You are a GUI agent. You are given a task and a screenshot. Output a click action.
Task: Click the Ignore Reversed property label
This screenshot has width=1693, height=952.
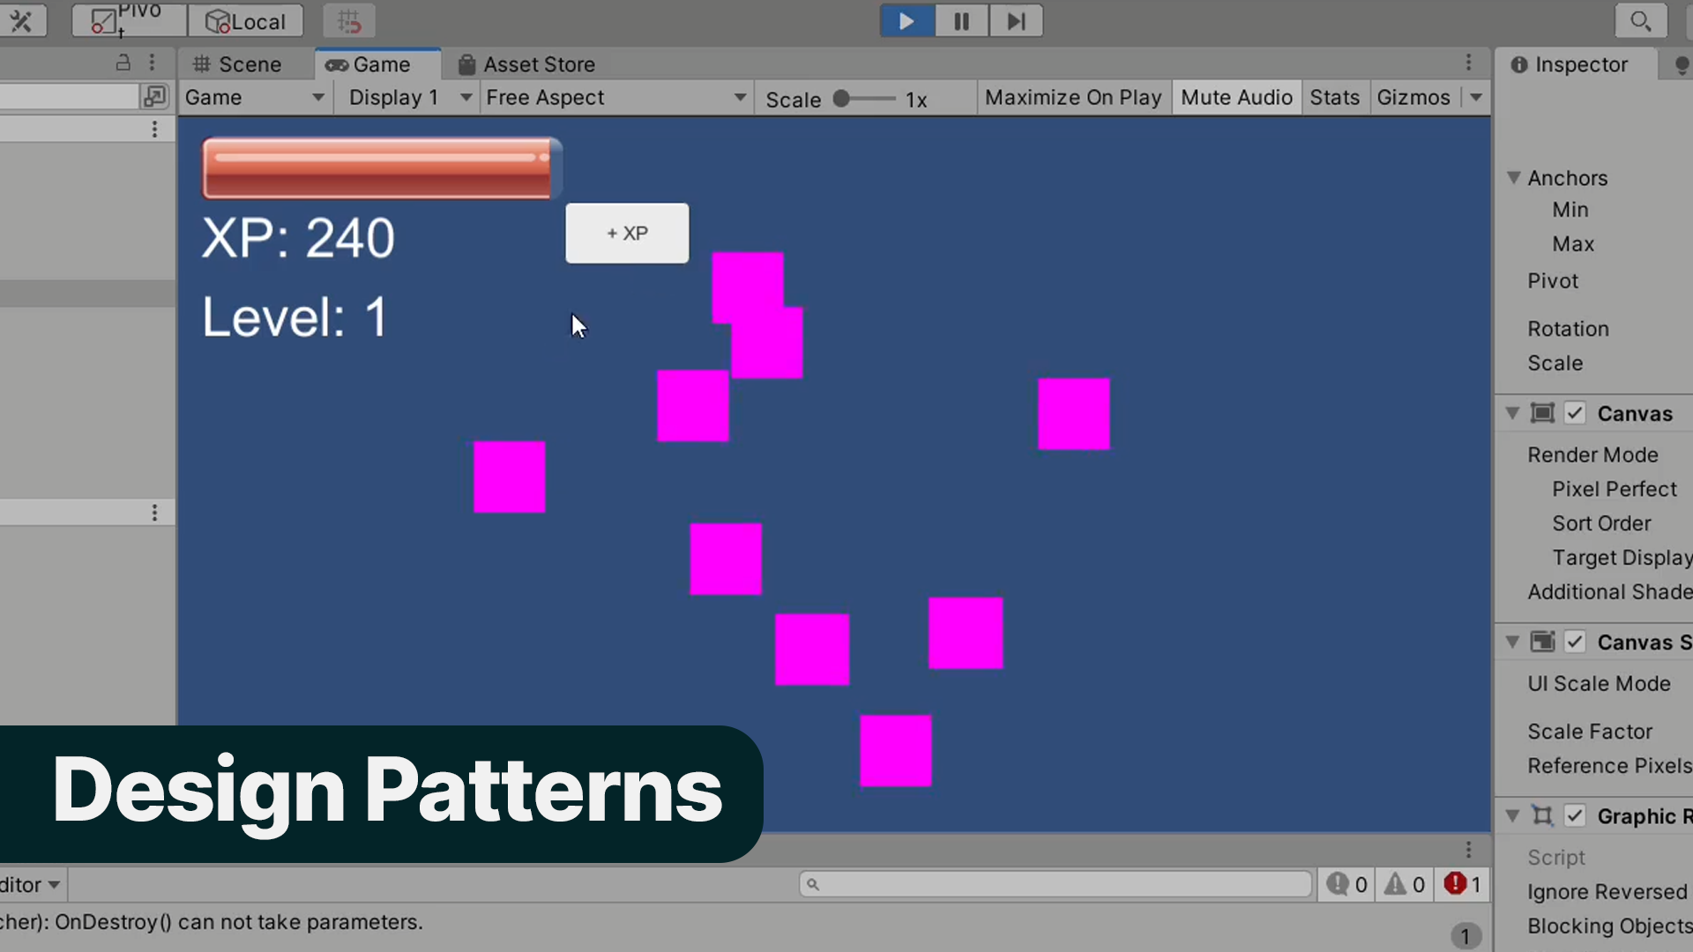click(1607, 892)
